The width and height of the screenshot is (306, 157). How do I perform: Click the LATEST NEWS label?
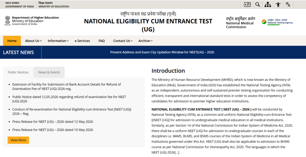[x=18, y=52]
